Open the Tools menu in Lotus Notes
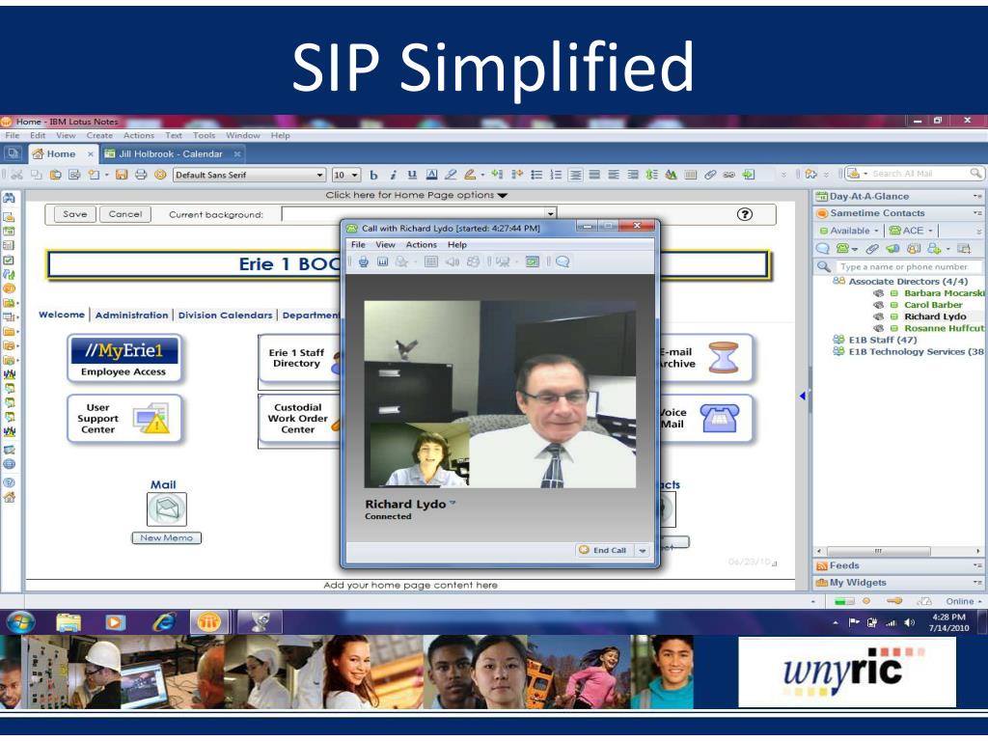This screenshot has height=741, width=988. click(x=205, y=135)
